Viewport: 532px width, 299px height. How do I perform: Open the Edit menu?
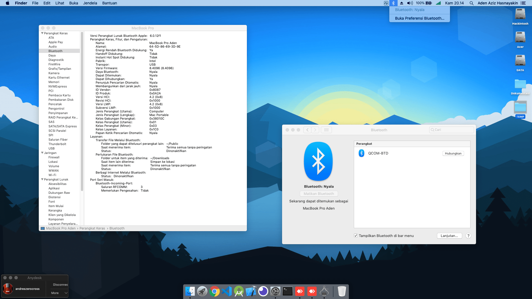pos(47,3)
